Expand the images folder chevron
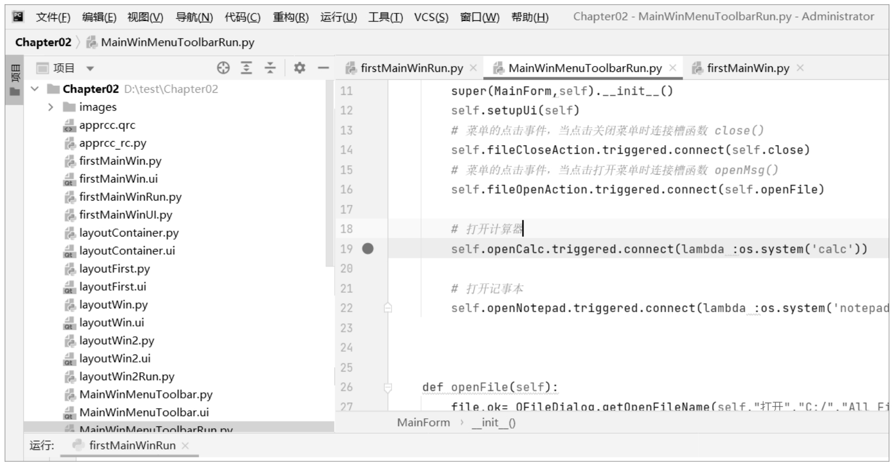 tap(50, 107)
